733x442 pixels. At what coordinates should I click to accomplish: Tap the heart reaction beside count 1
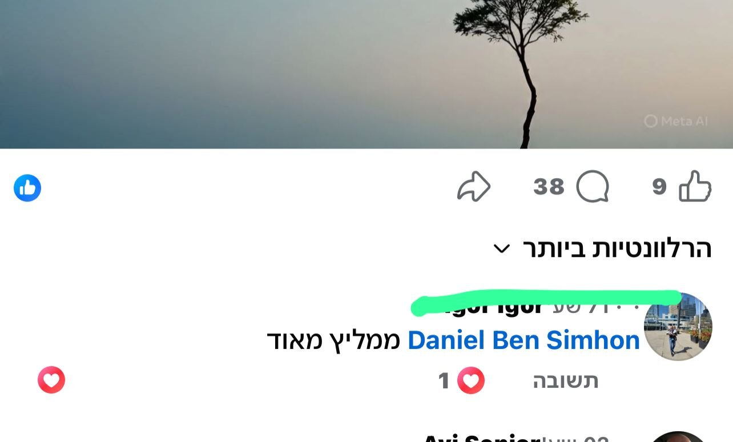[x=471, y=380]
